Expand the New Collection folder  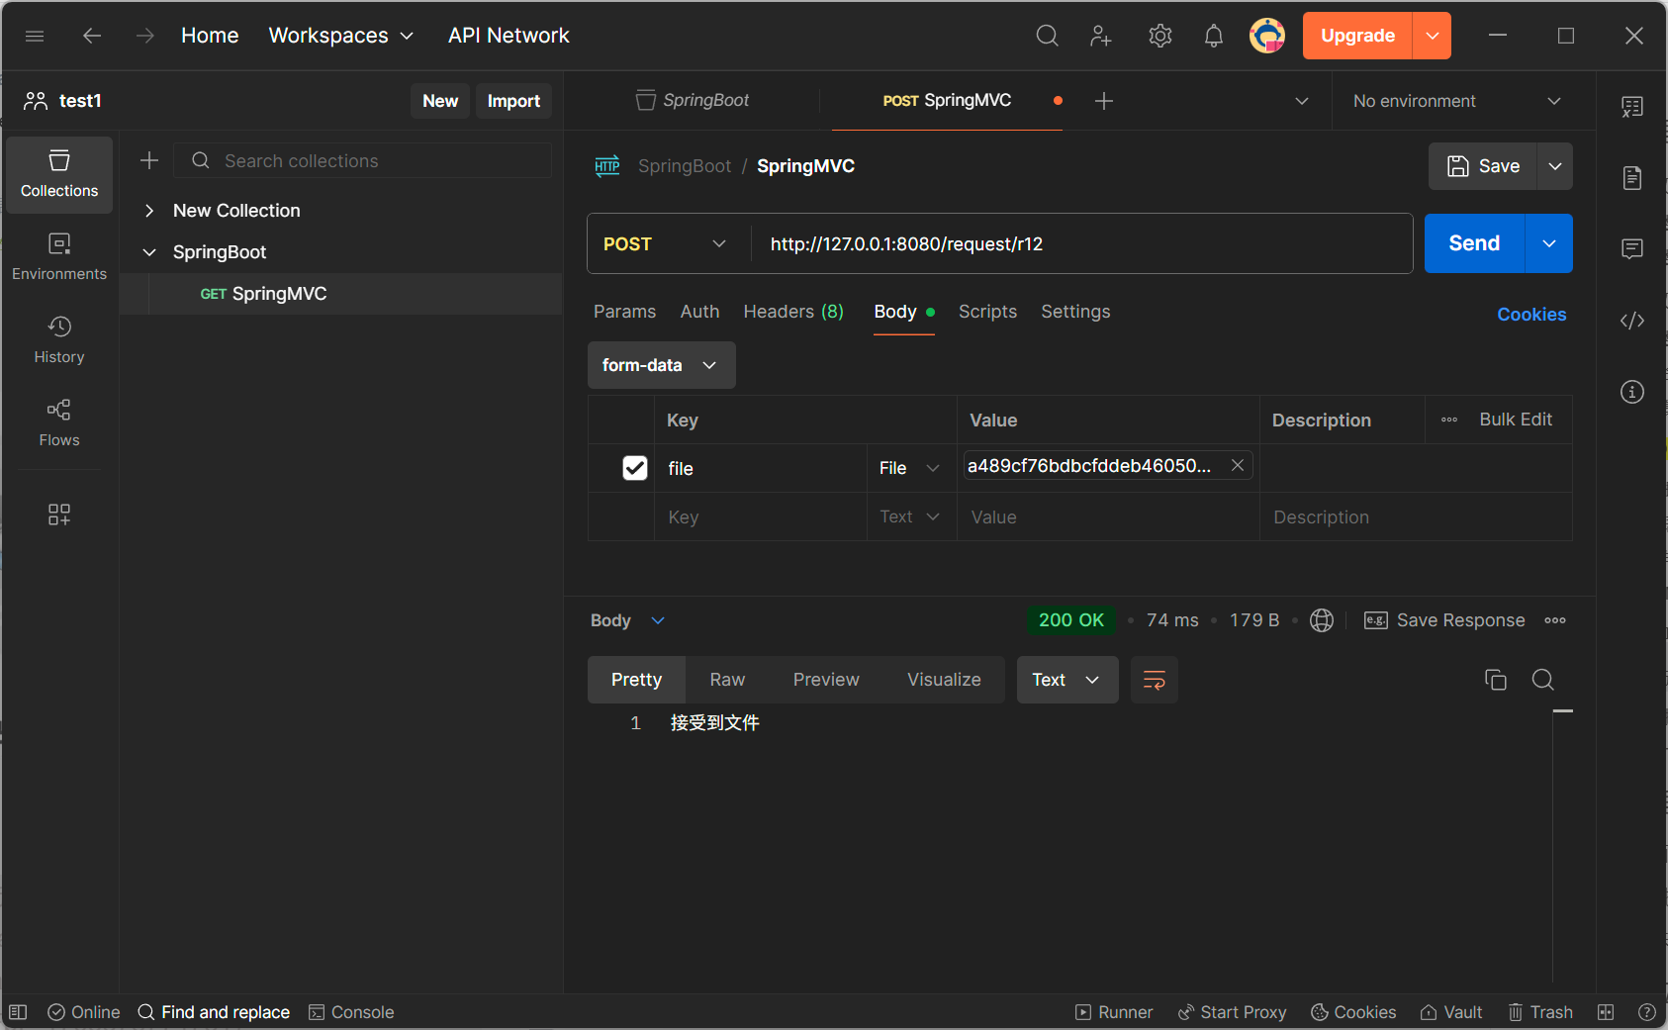(149, 211)
